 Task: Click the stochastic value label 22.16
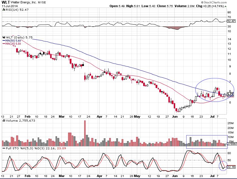[x=231, y=167]
